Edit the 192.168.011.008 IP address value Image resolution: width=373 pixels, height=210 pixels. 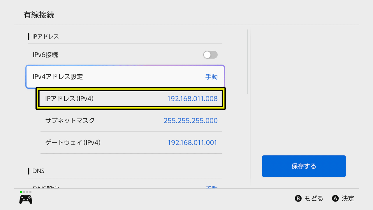[192, 99]
